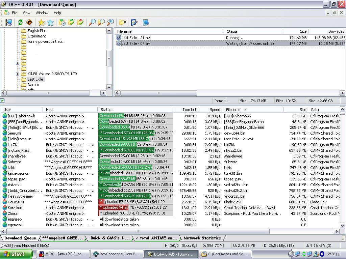This screenshot has width=346, height=259.
Task: Click the folder tree's scroll down arrow
Action: (x=109, y=87)
